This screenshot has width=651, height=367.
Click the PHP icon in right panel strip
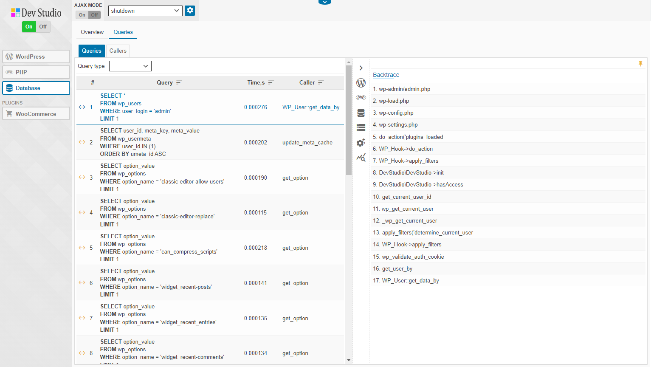coord(361,98)
